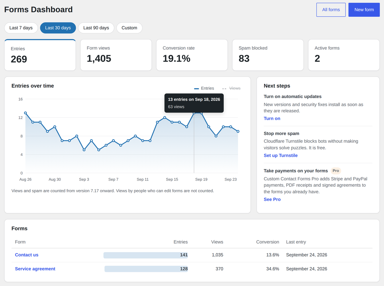Viewport: 384px width, 286px height.
Task: Select the Last 7 days range
Action: [21, 28]
